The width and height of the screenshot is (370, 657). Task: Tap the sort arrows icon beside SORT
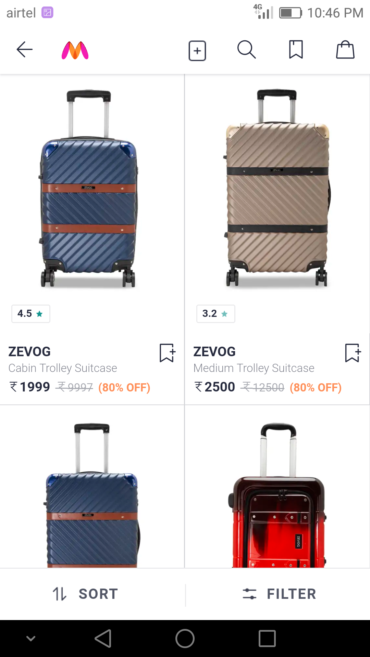[x=59, y=594]
